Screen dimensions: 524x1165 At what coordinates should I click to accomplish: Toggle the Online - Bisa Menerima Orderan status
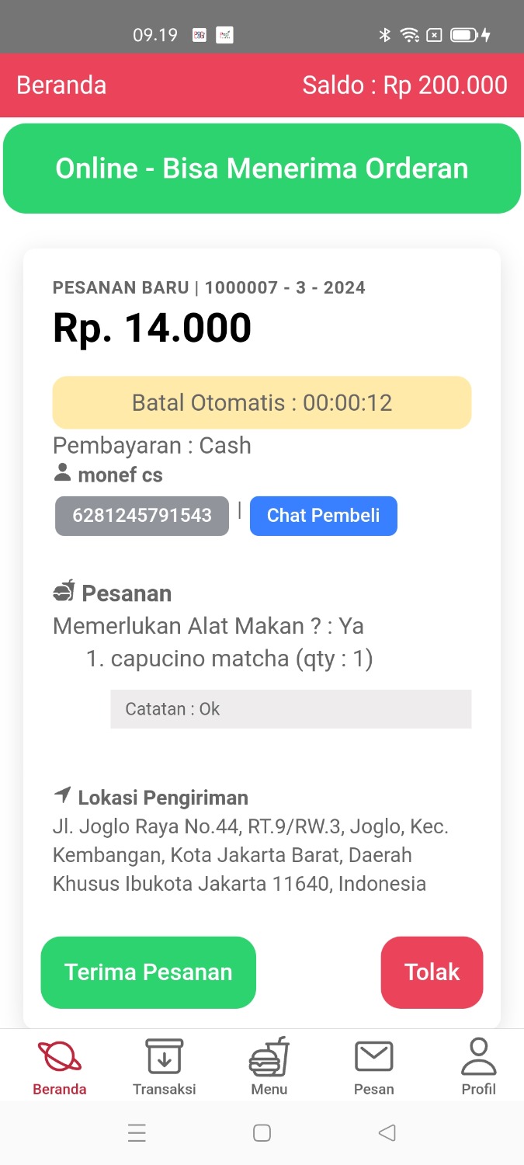point(262,169)
